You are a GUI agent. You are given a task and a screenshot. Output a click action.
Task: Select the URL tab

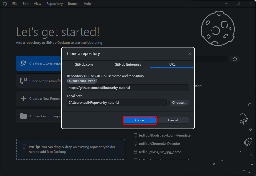(172, 64)
